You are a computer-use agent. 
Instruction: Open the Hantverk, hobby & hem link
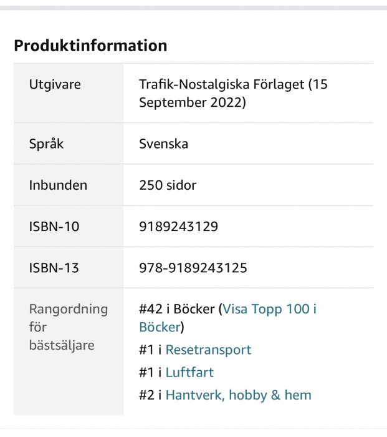click(238, 395)
